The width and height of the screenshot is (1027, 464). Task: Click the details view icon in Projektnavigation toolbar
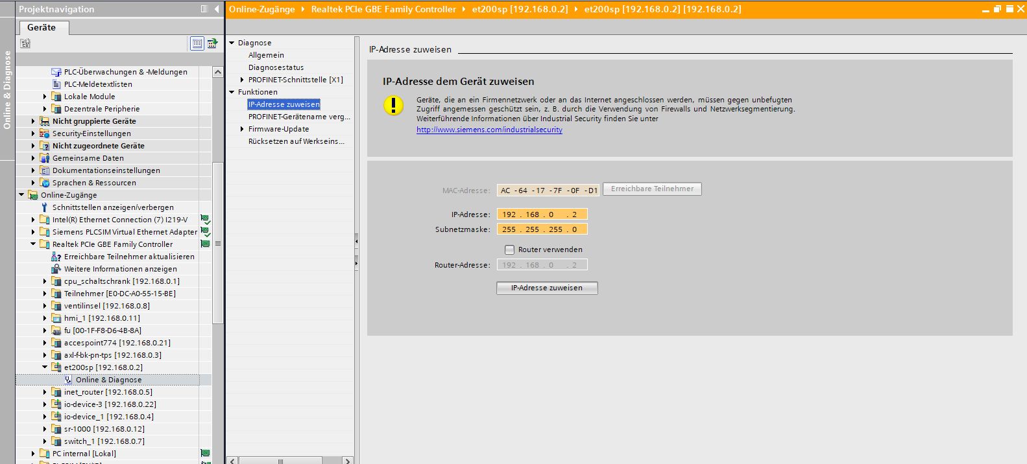point(197,43)
